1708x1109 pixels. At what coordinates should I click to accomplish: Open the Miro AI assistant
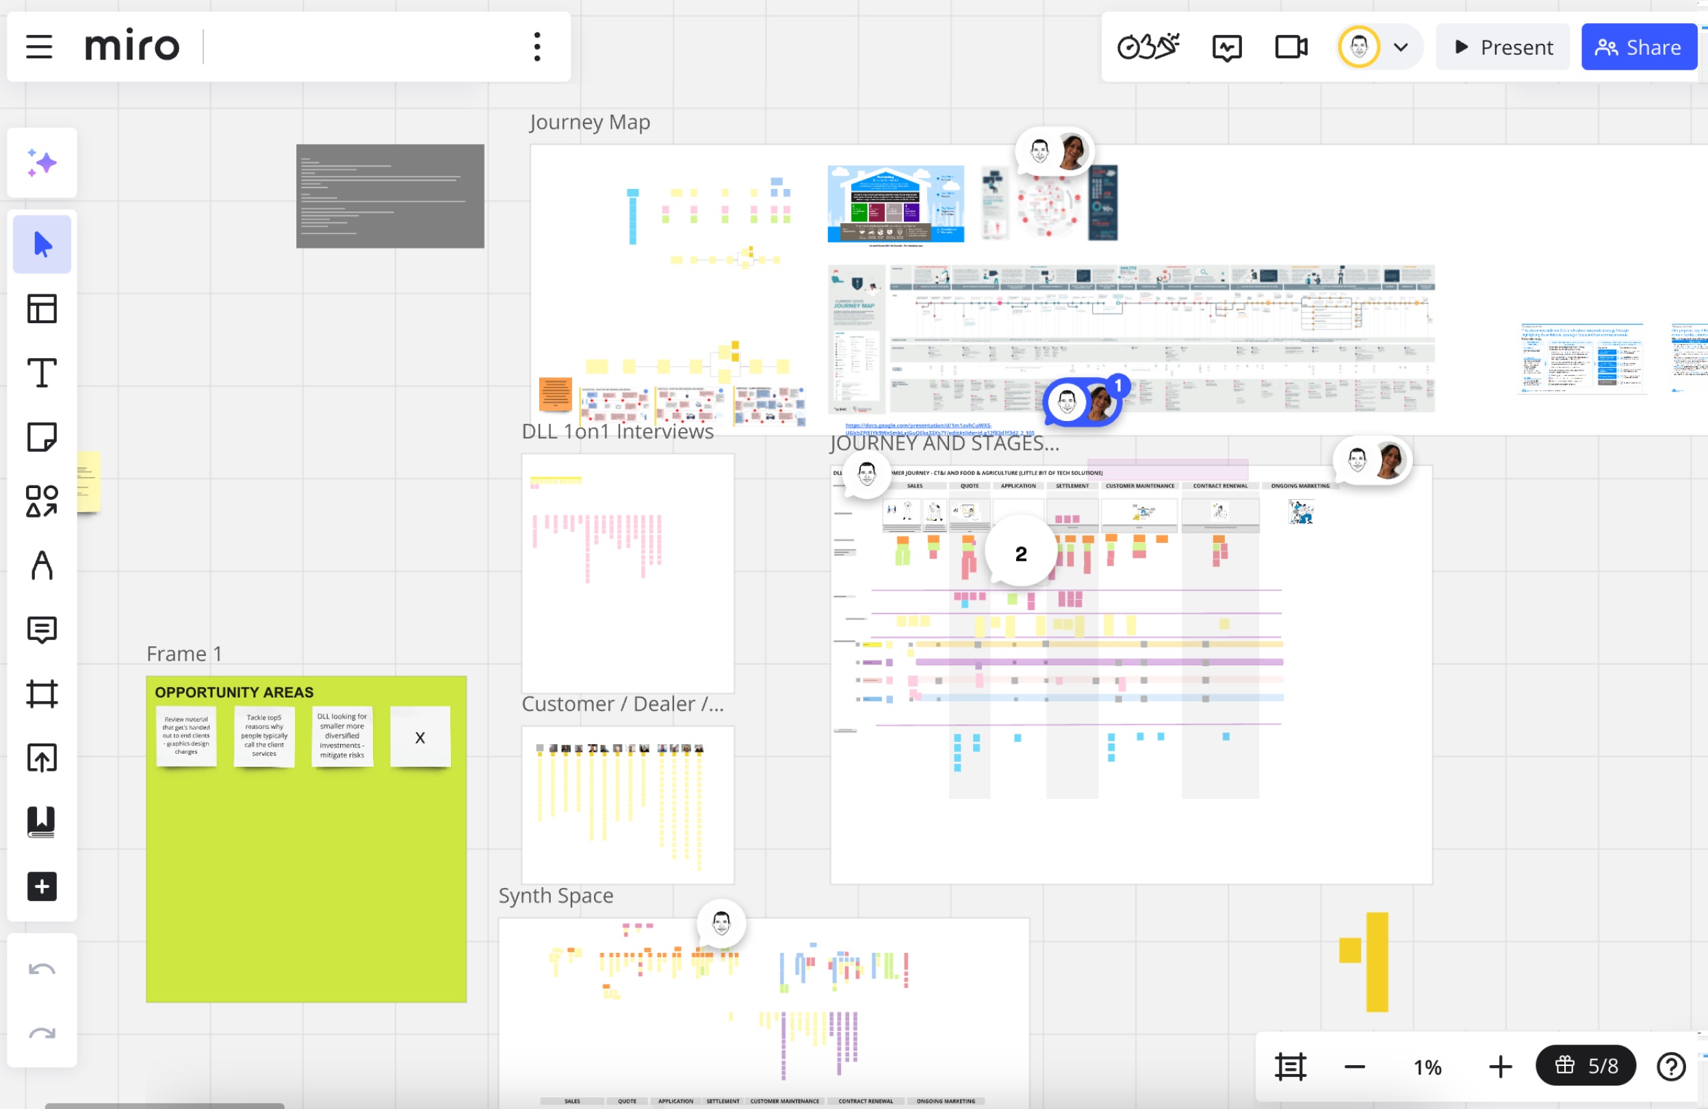[x=41, y=162]
